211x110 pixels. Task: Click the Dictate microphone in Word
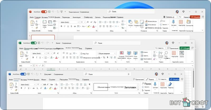[x=155, y=84]
